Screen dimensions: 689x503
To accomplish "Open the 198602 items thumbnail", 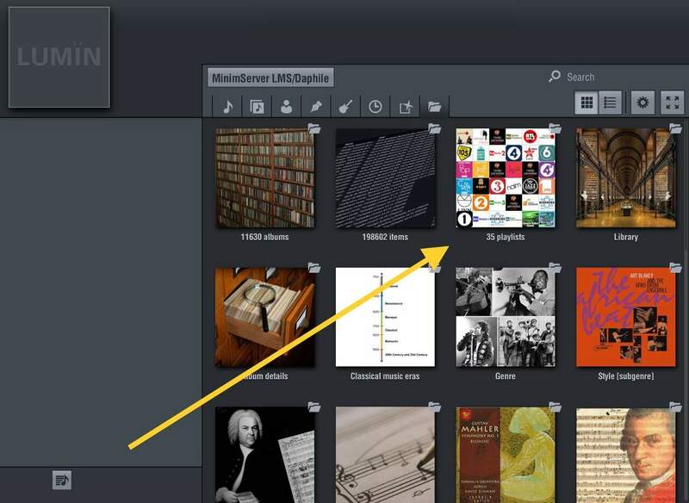I will 385,178.
